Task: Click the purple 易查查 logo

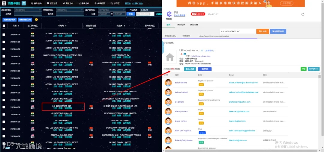Action: tap(169, 14)
